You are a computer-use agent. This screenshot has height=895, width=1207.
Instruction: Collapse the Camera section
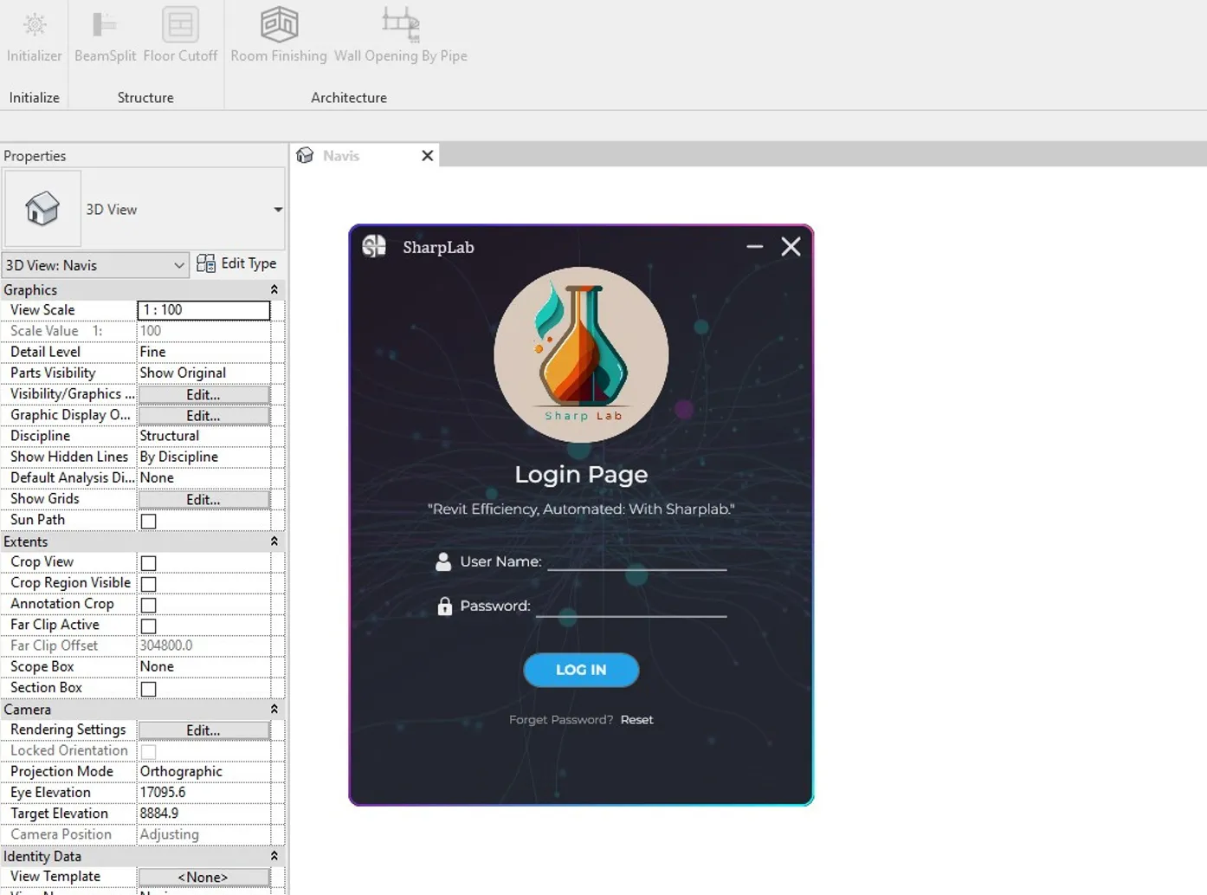tap(274, 710)
